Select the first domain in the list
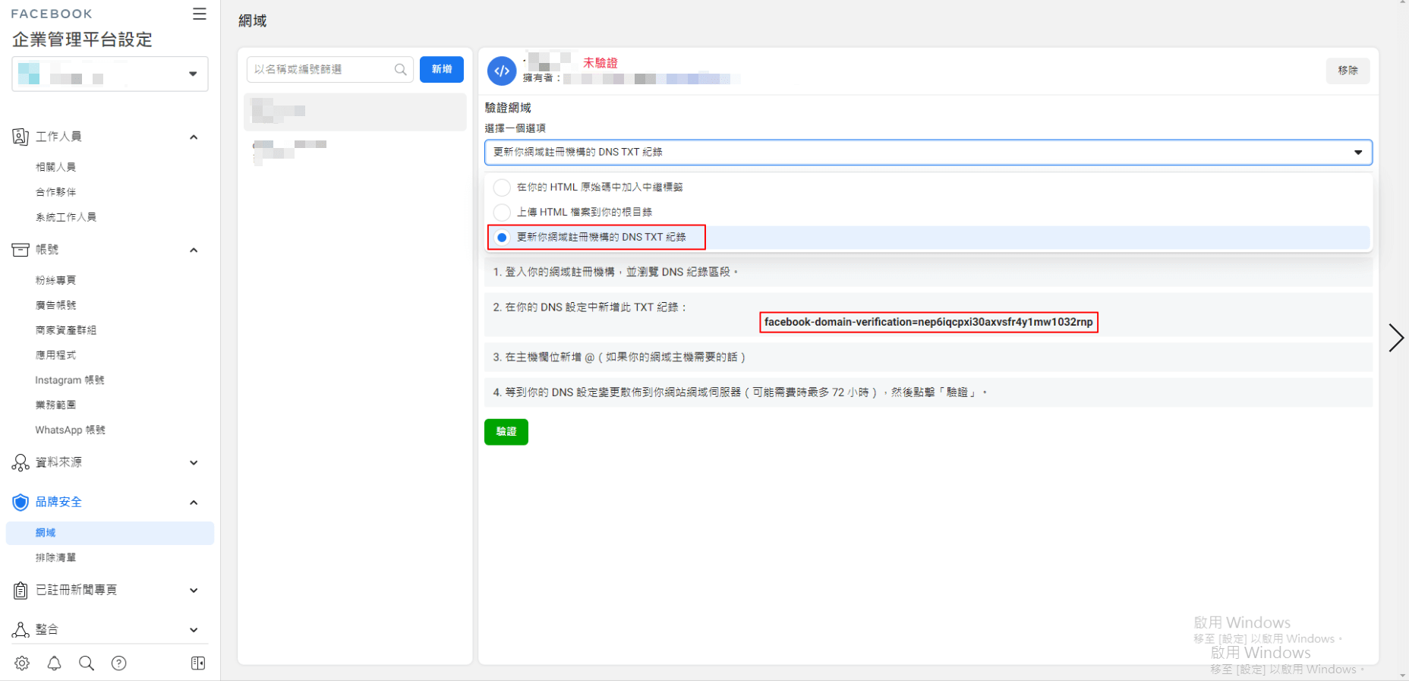This screenshot has height=690, width=1409. 355,112
